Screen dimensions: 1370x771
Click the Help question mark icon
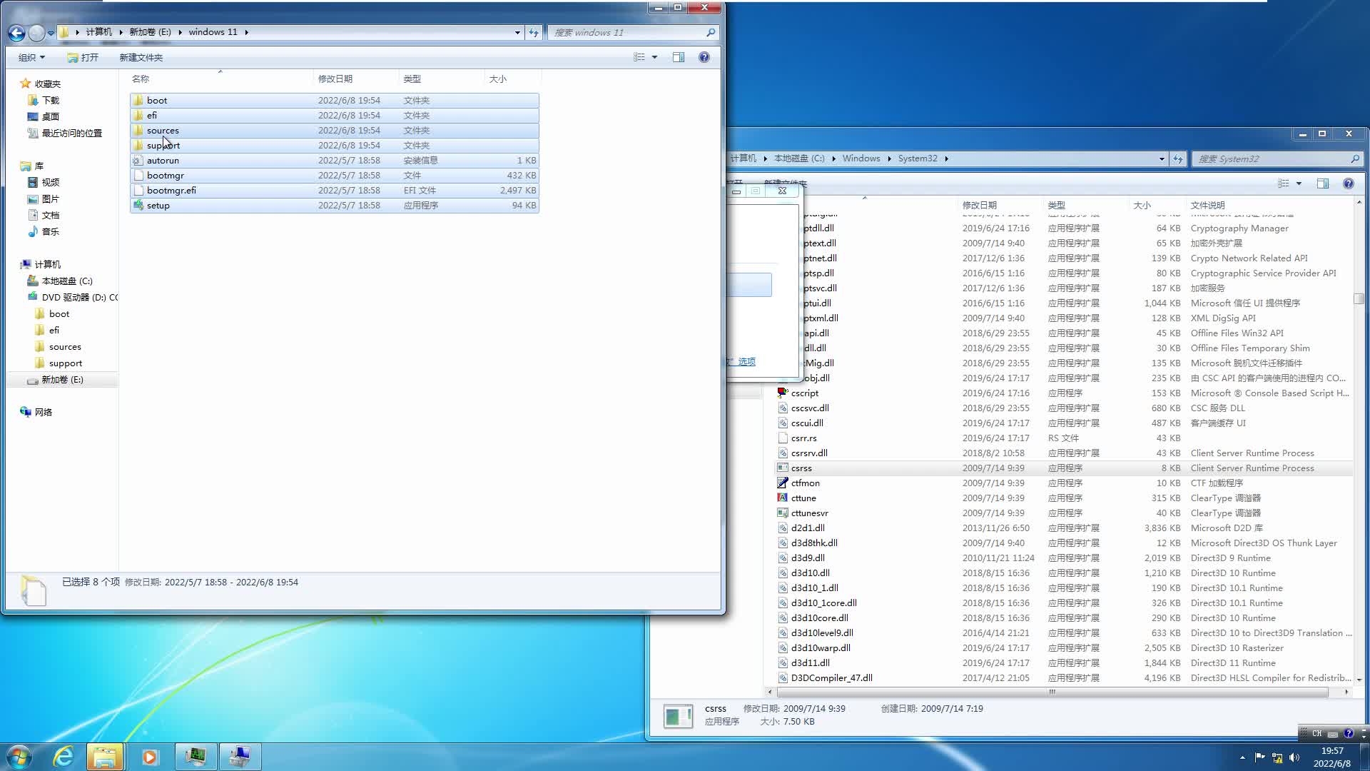point(704,57)
